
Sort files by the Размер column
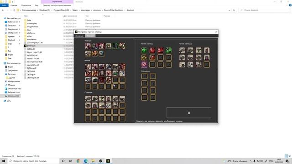(x=107, y=16)
